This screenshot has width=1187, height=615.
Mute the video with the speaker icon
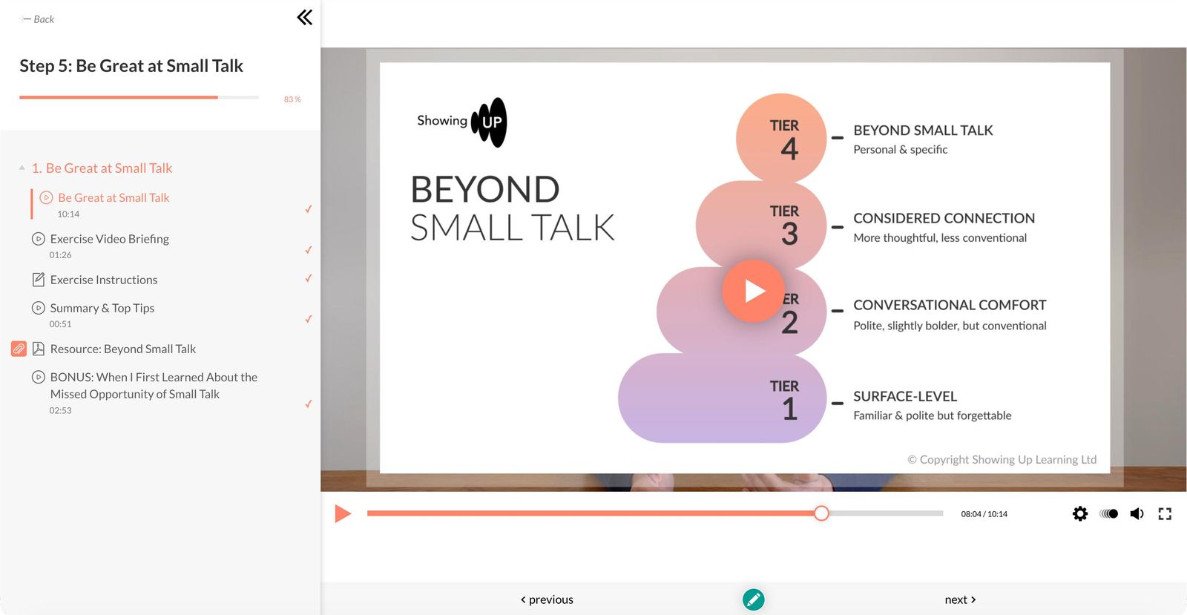pos(1137,513)
